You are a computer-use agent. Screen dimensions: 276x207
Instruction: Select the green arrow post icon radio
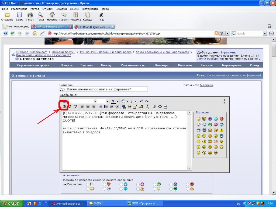(x=171, y=189)
